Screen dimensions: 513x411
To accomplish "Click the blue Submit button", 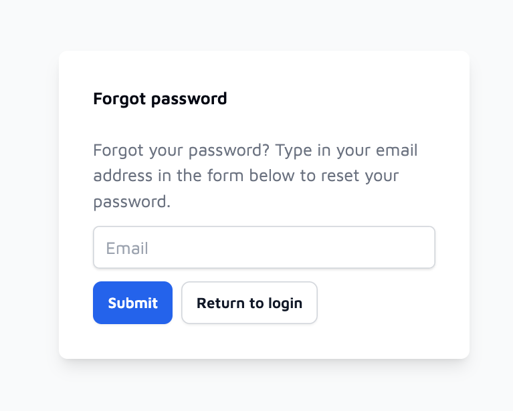I will 132,303.
